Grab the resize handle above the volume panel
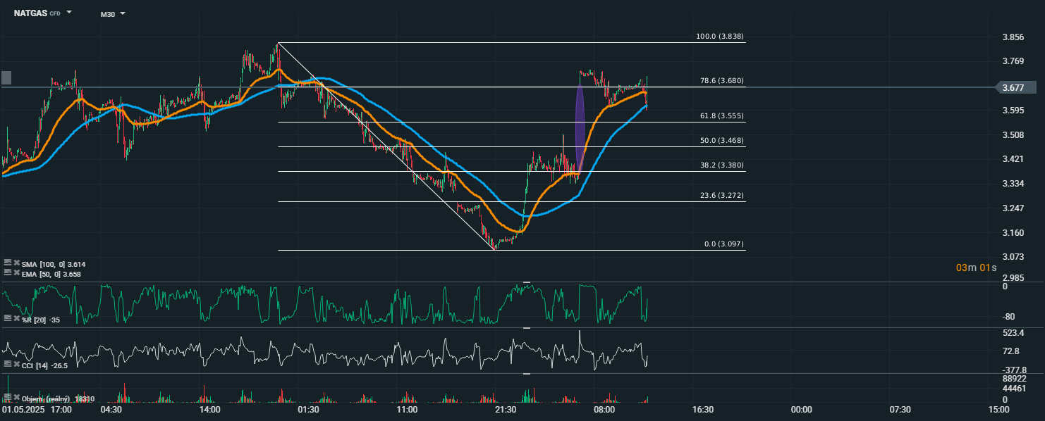The width and height of the screenshot is (1045, 421). tap(526, 374)
